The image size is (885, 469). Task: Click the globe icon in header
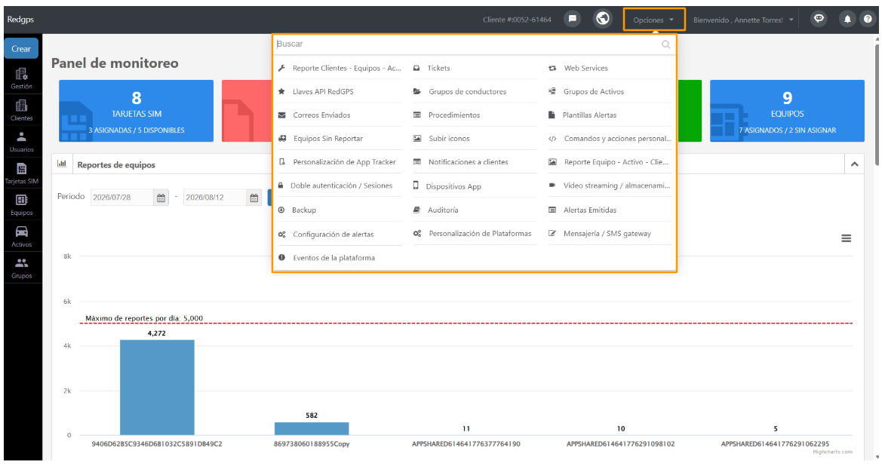click(x=603, y=19)
